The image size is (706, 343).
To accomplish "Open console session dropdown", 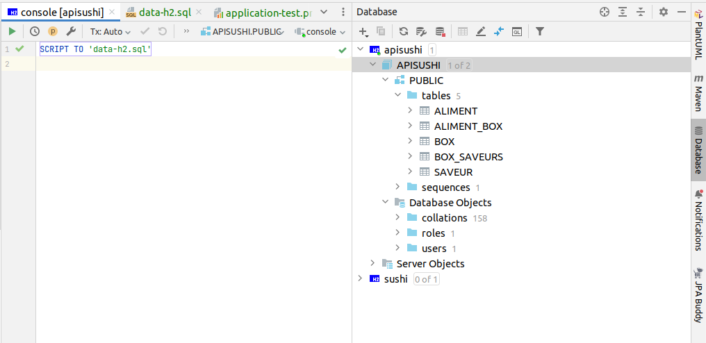I will pyautogui.click(x=320, y=32).
